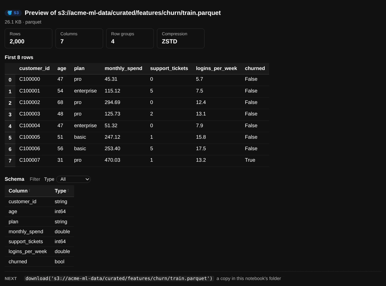Click the plan value enterprise for C100001
Screen dimensions: 386x286
86,91
